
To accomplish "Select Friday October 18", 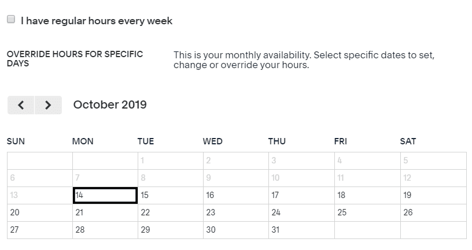I will coord(367,195).
